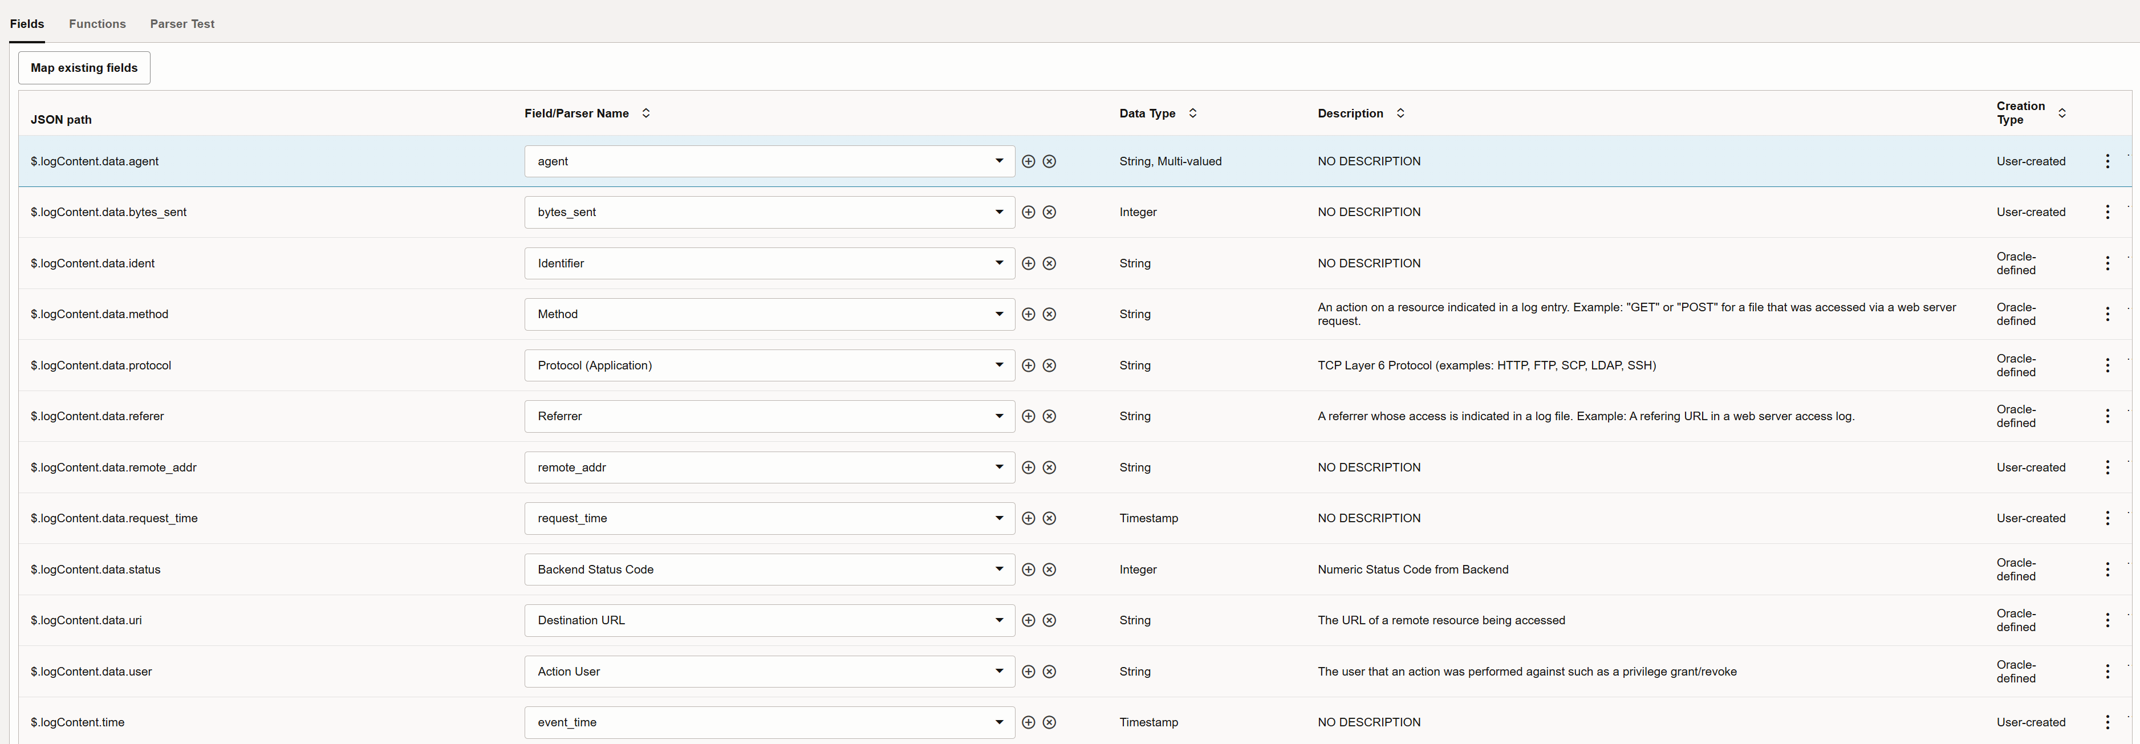This screenshot has width=2140, height=744.
Task: Click the add (plus) icon for Identifier field
Action: (x=1029, y=263)
